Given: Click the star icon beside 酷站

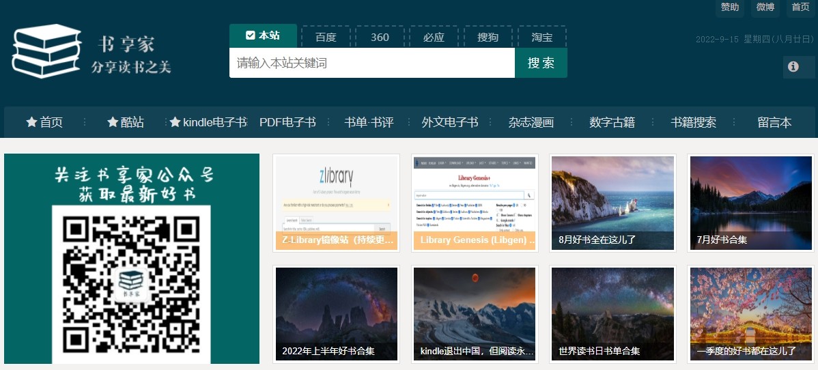Looking at the screenshot, I should point(113,122).
